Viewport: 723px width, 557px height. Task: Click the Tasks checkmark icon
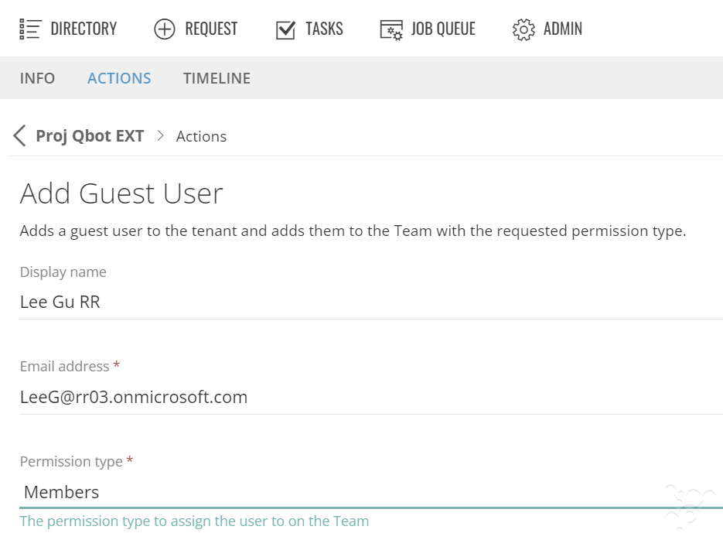[x=285, y=29]
